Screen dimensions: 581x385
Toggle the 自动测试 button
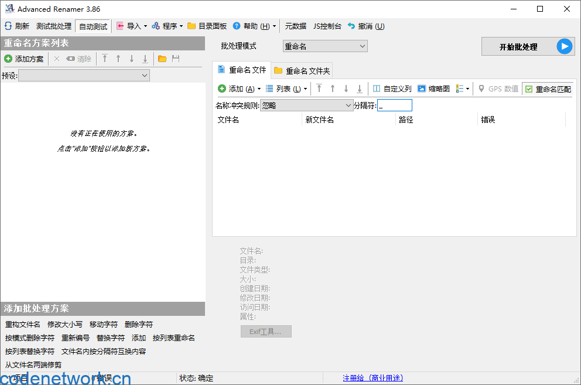click(x=93, y=26)
